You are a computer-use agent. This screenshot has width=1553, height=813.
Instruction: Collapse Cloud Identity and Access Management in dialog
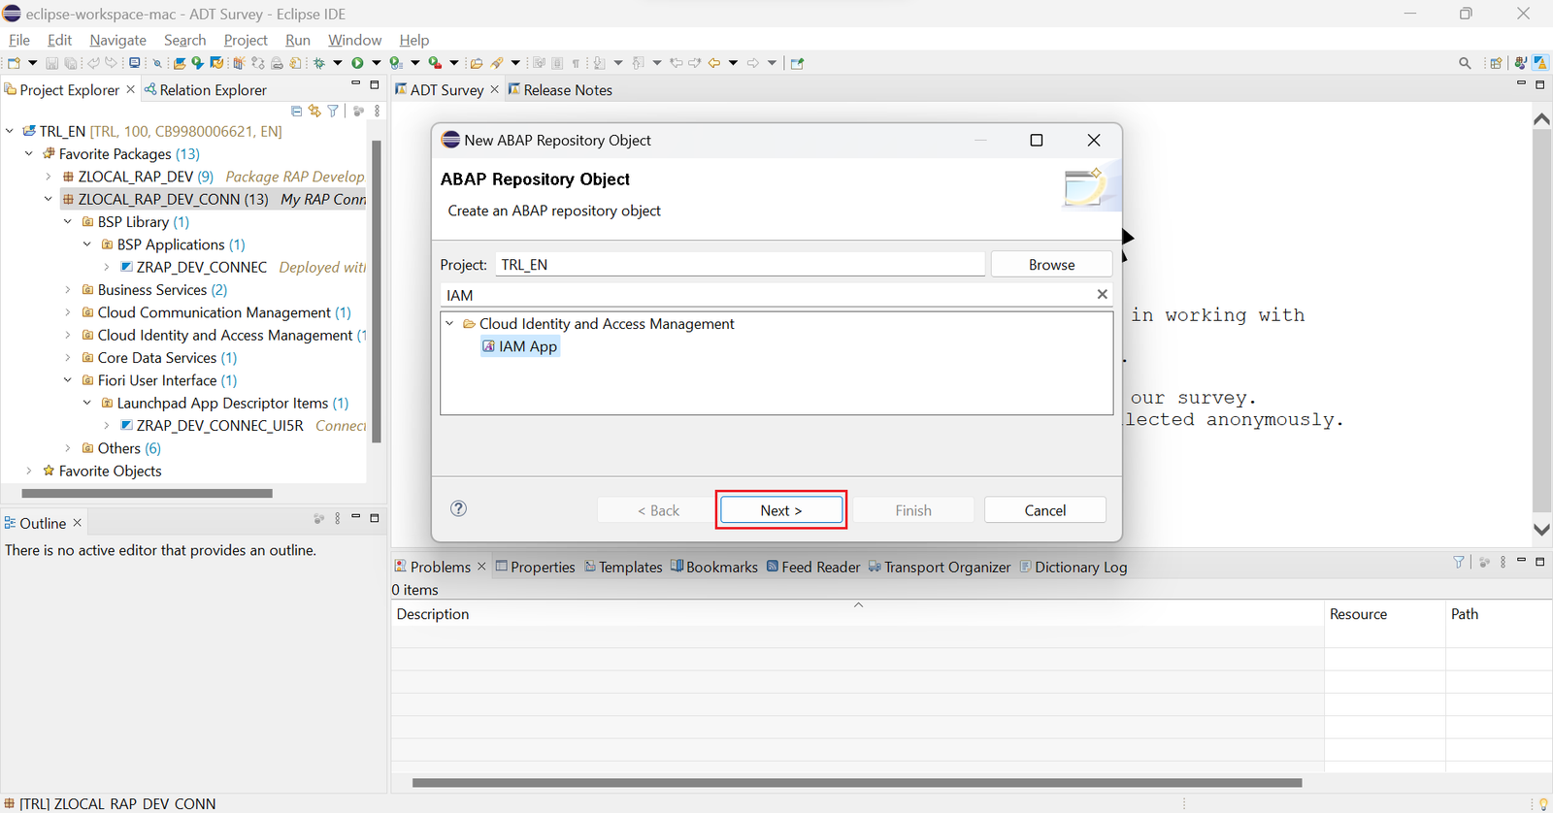(449, 324)
